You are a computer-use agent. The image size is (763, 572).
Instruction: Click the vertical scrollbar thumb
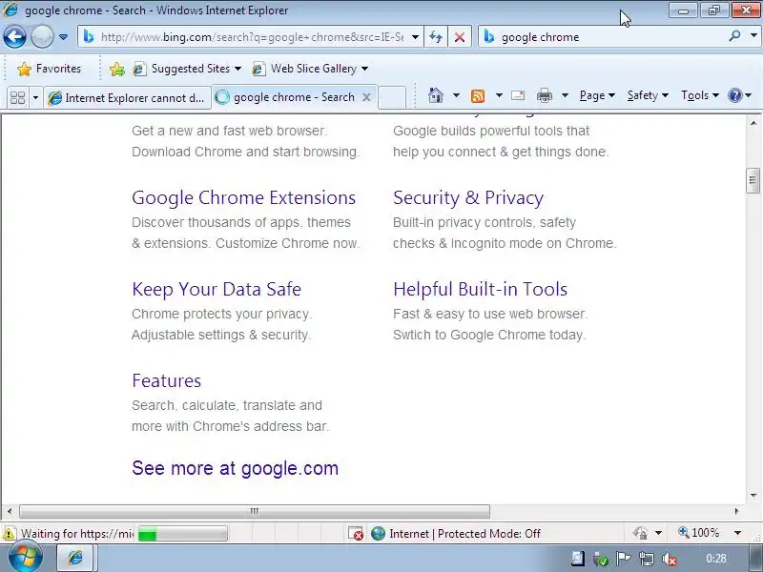[x=753, y=180]
